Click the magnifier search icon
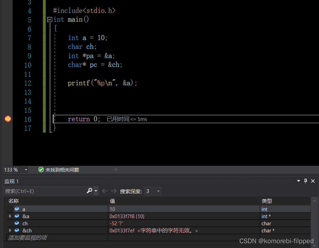The height and width of the screenshot is (248, 319). coord(89,191)
